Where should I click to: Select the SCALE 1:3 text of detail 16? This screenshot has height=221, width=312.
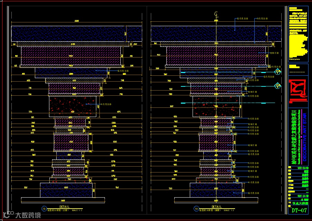[229, 210]
